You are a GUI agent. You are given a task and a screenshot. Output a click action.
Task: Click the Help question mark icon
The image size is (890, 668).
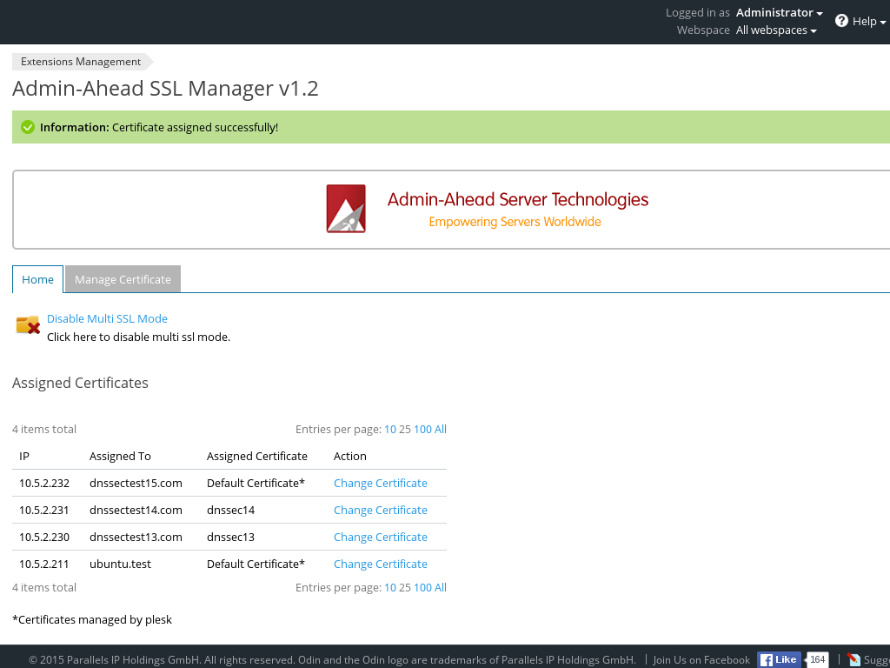[x=841, y=21]
